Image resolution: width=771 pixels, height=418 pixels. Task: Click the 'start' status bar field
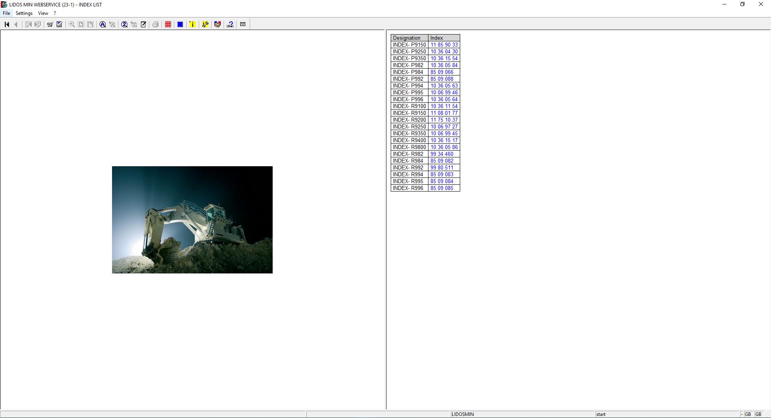coord(667,414)
